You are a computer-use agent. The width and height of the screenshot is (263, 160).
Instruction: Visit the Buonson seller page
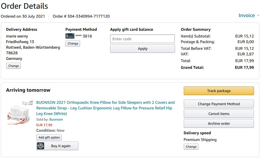pos(56,119)
